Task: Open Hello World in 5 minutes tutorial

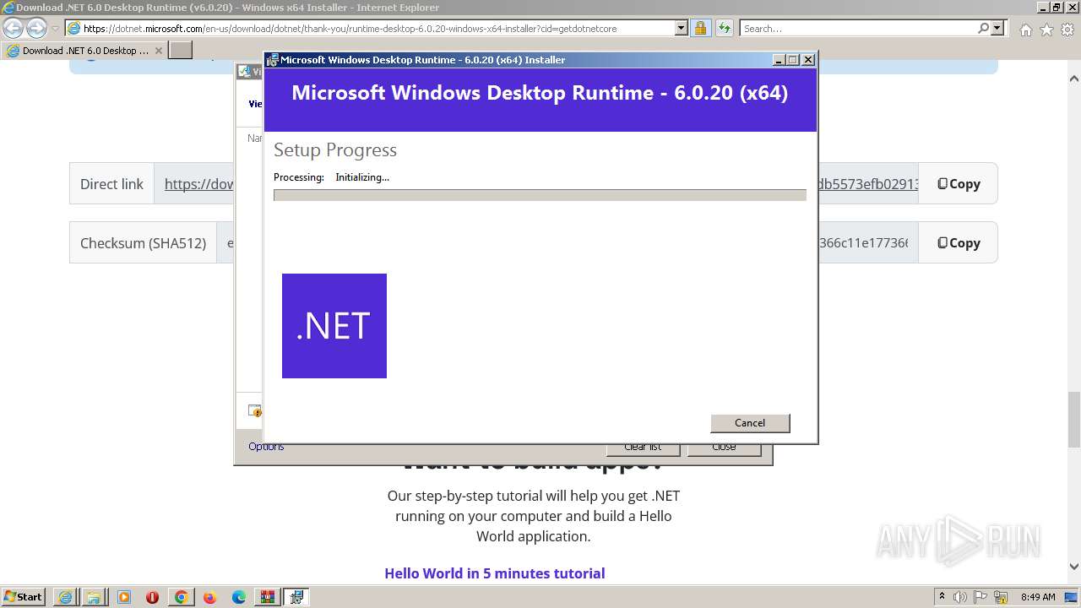Action: [x=494, y=573]
